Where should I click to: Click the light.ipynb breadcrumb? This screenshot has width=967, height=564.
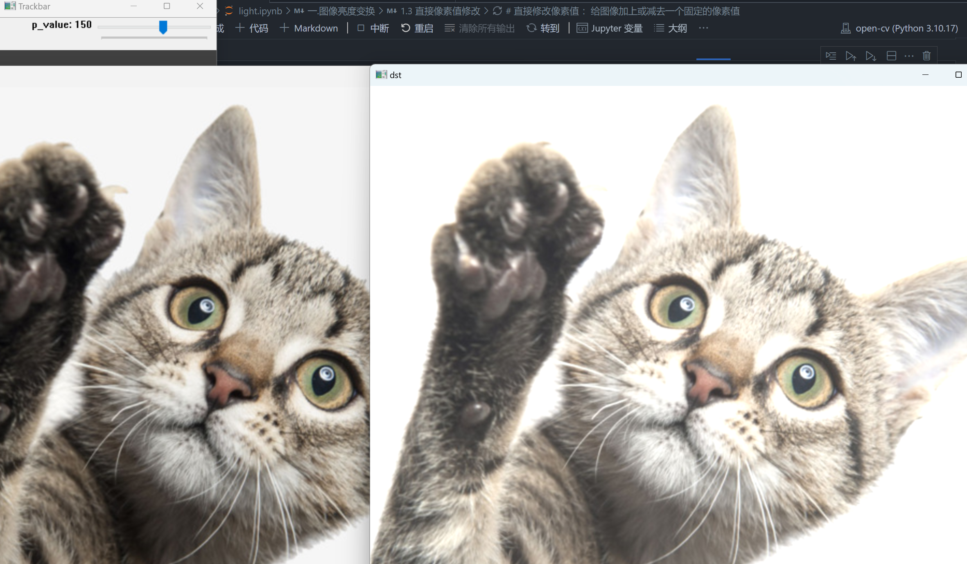[x=260, y=11]
